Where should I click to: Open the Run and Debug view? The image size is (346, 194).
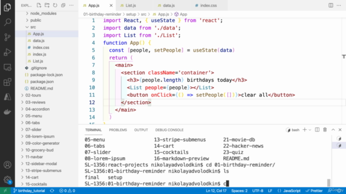[7, 52]
